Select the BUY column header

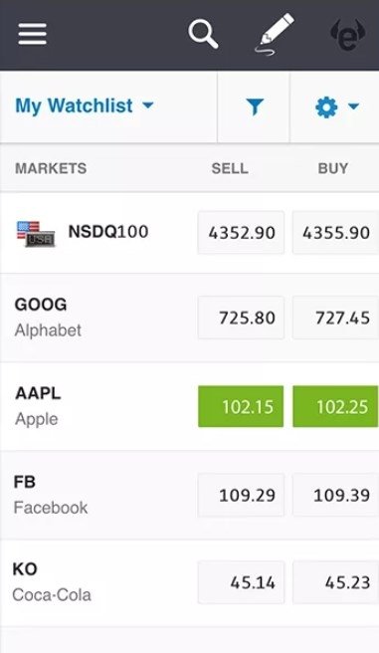coord(333,168)
